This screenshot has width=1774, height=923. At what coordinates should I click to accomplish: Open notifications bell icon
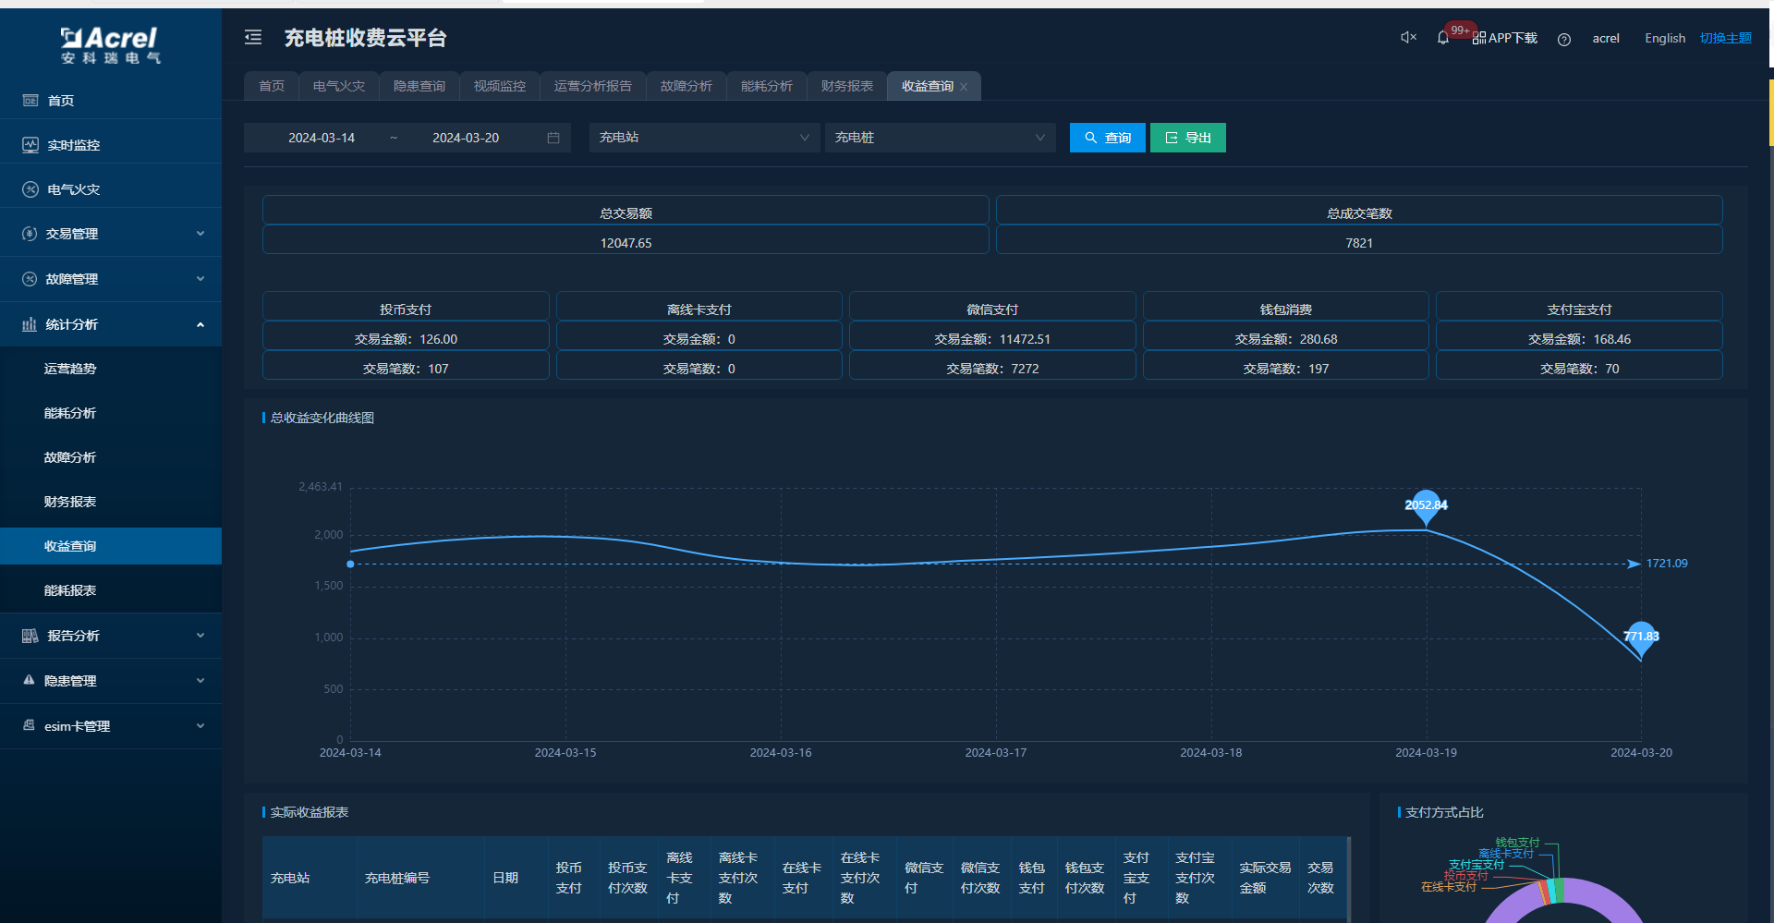point(1442,39)
